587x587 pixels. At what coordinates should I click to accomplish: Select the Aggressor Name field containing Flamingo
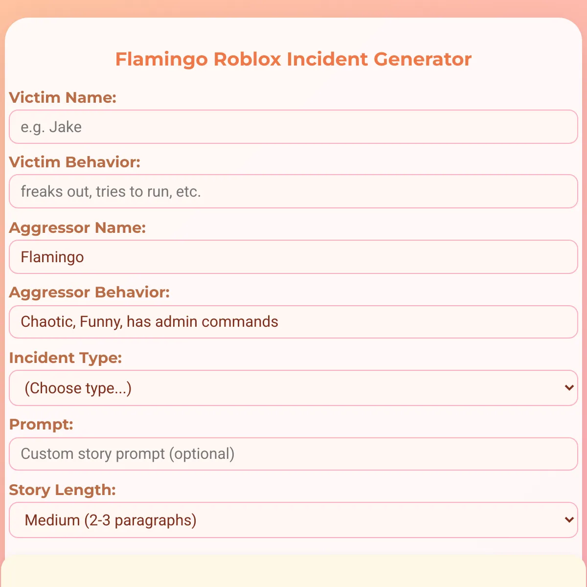coord(293,257)
